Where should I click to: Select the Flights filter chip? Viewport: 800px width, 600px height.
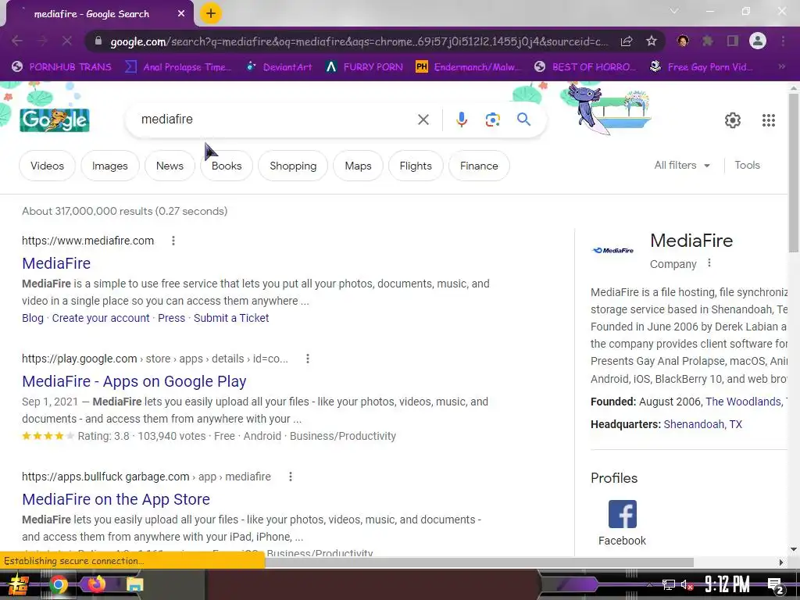click(416, 166)
